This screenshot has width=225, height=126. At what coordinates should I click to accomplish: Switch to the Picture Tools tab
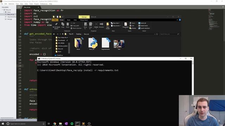[84, 20]
